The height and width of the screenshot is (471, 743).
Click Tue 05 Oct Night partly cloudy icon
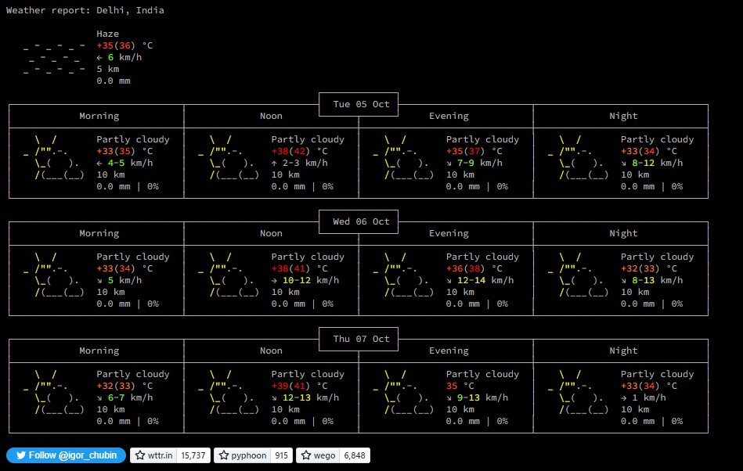tap(578, 157)
